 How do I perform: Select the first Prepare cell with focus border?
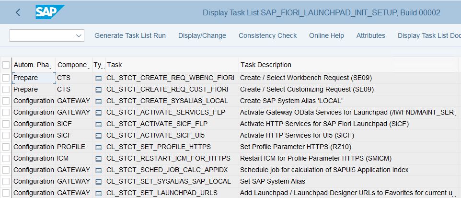pos(34,78)
